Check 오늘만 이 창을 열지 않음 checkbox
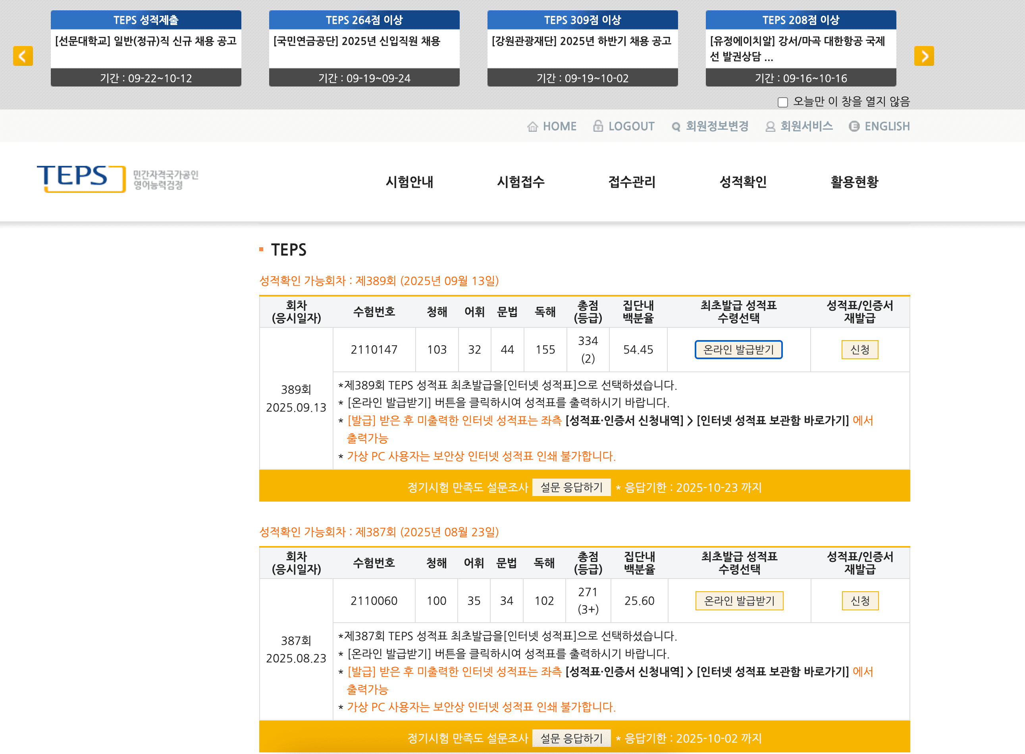This screenshot has height=754, width=1025. [782, 102]
